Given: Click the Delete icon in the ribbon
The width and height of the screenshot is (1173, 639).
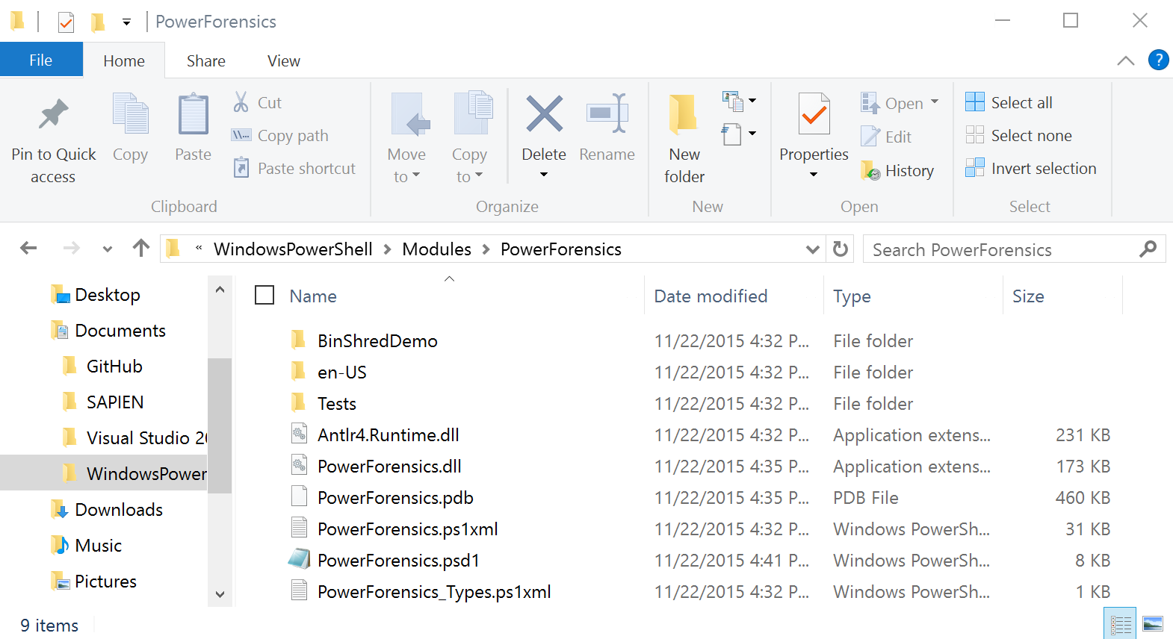Looking at the screenshot, I should tap(544, 114).
